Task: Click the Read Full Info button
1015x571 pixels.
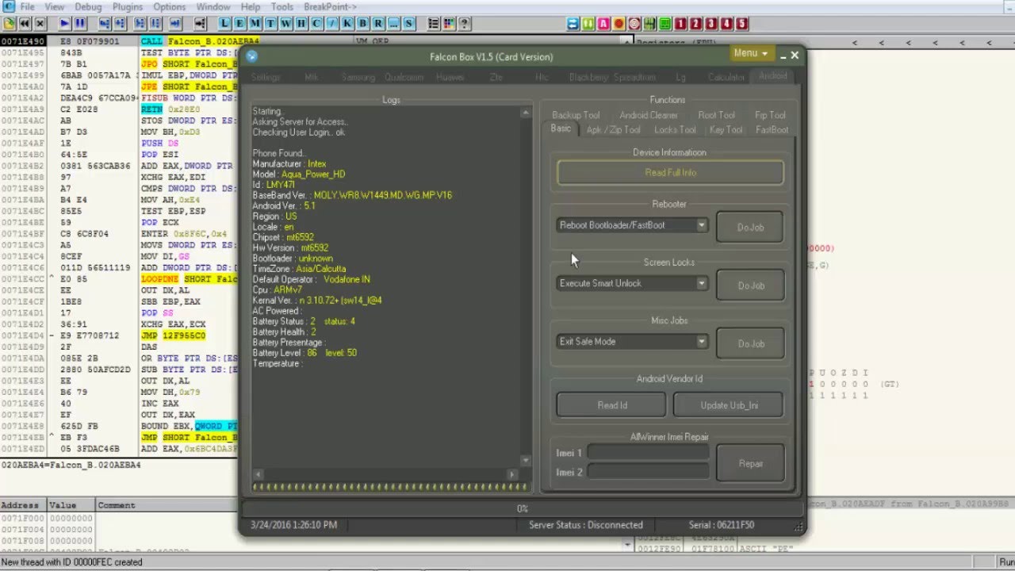Action: (x=670, y=173)
